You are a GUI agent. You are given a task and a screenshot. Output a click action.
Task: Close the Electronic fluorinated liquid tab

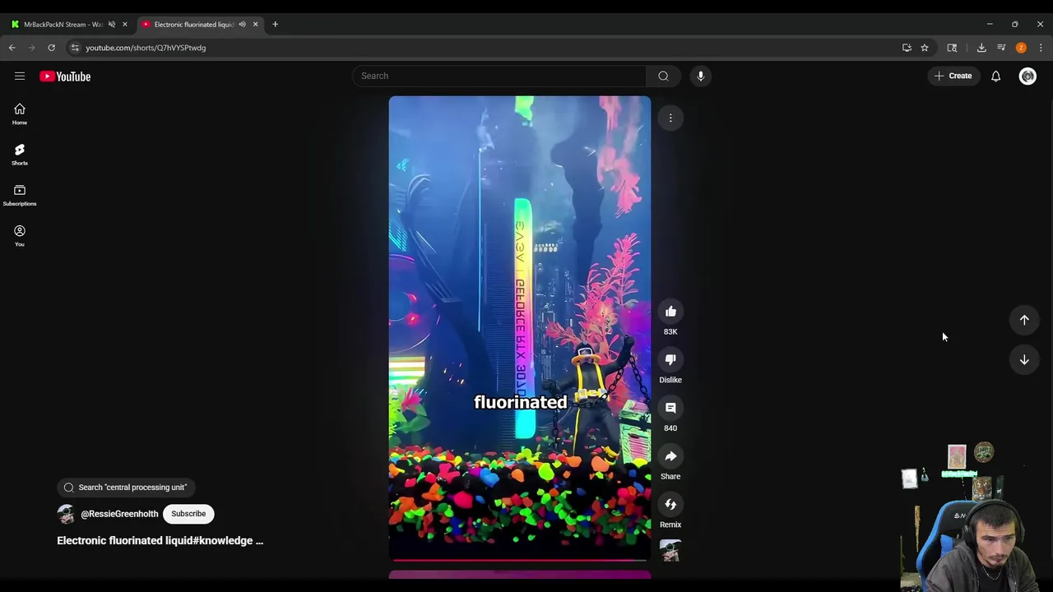click(255, 25)
